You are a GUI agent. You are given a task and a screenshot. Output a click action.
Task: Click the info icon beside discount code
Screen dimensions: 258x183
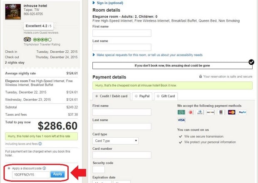(44, 168)
